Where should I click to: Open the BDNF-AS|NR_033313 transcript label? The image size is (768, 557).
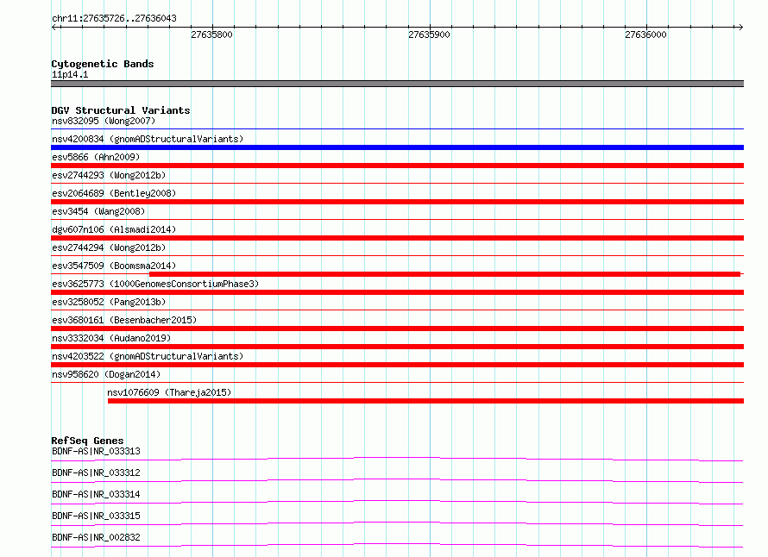point(96,451)
